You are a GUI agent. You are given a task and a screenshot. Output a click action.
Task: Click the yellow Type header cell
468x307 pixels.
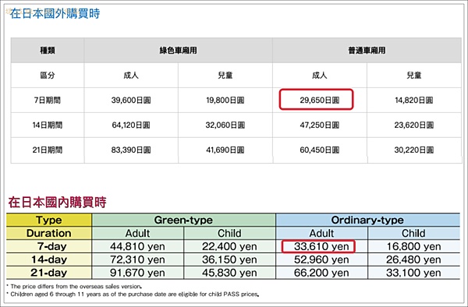49,220
